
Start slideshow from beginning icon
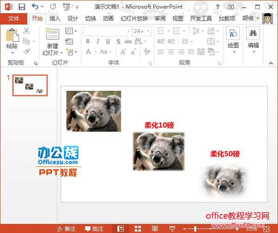coord(67,7)
